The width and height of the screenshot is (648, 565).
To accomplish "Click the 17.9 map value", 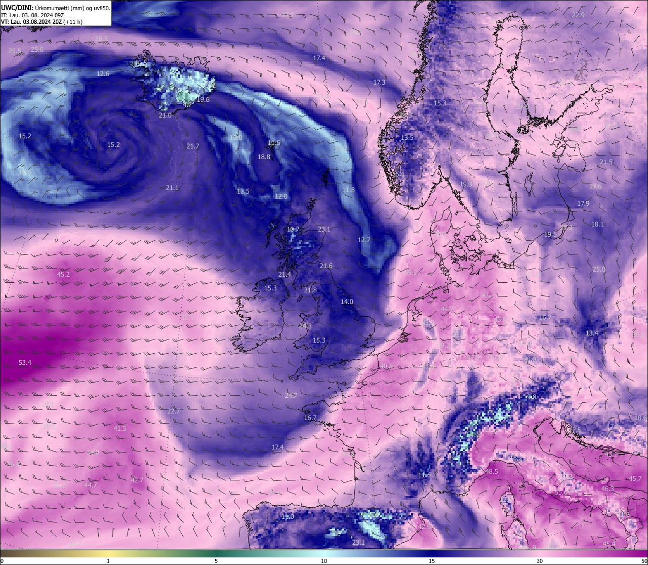I will 583,203.
